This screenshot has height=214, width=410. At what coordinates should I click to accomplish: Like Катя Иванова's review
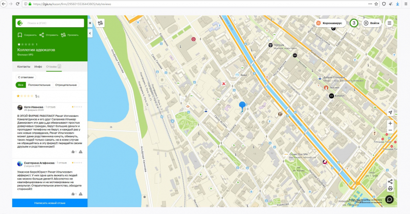(73, 152)
